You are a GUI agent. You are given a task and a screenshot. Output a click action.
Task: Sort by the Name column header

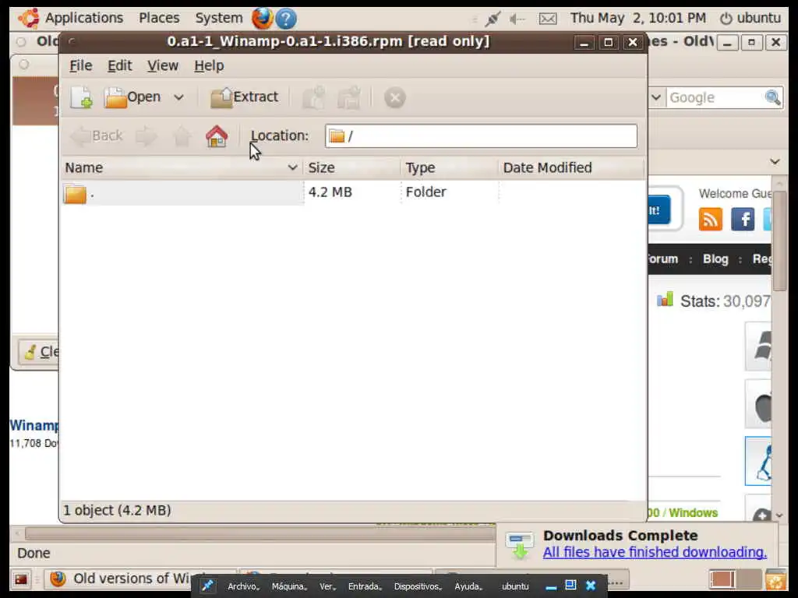tap(182, 168)
